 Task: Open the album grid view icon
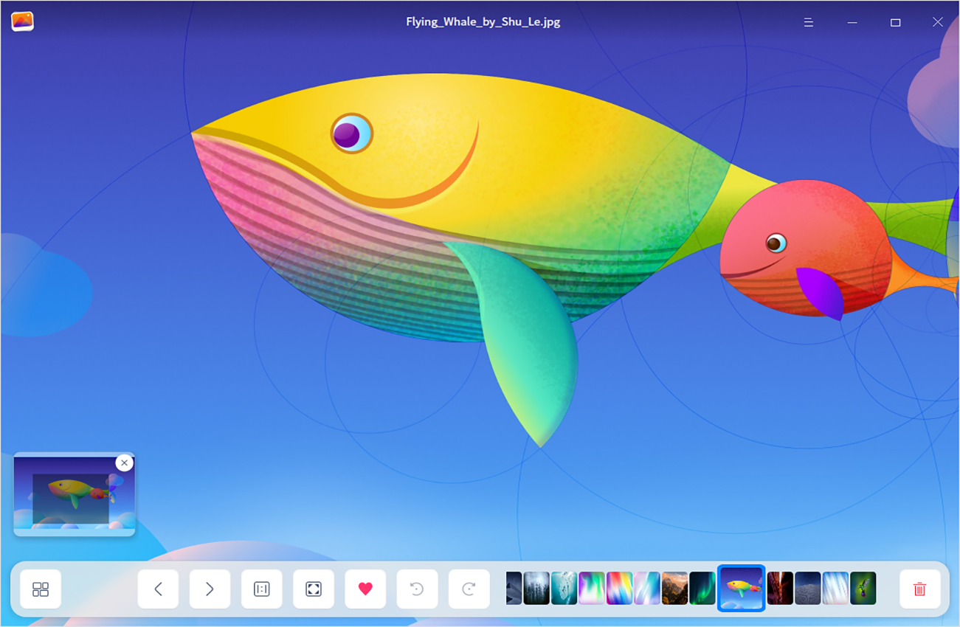pos(41,589)
